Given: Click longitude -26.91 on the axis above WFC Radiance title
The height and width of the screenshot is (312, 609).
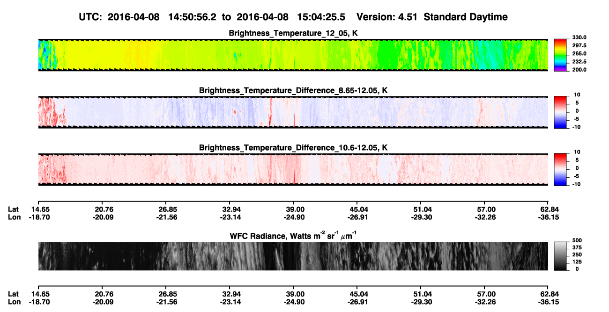Looking at the screenshot, I should click(x=357, y=218).
